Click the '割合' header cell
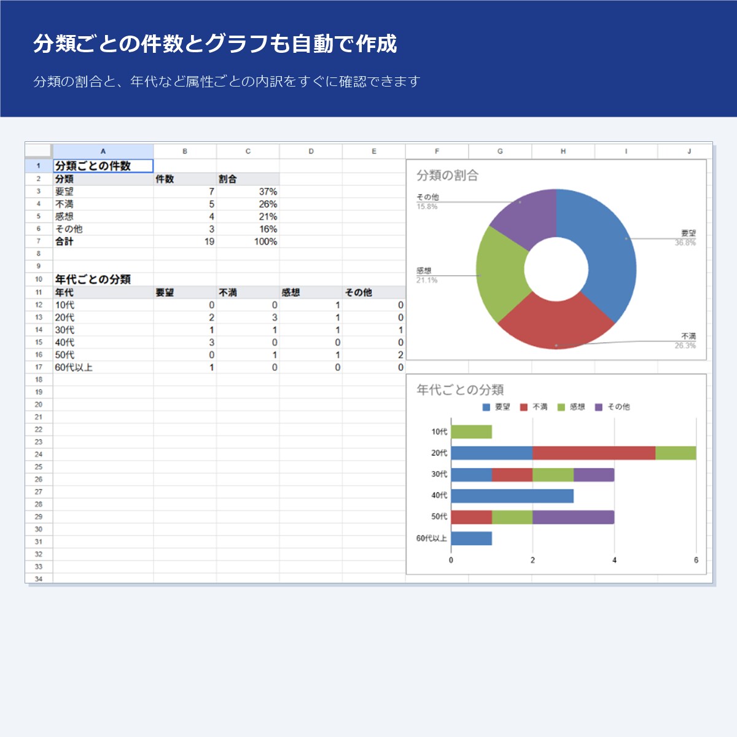Screen dimensions: 737x737 [248, 179]
